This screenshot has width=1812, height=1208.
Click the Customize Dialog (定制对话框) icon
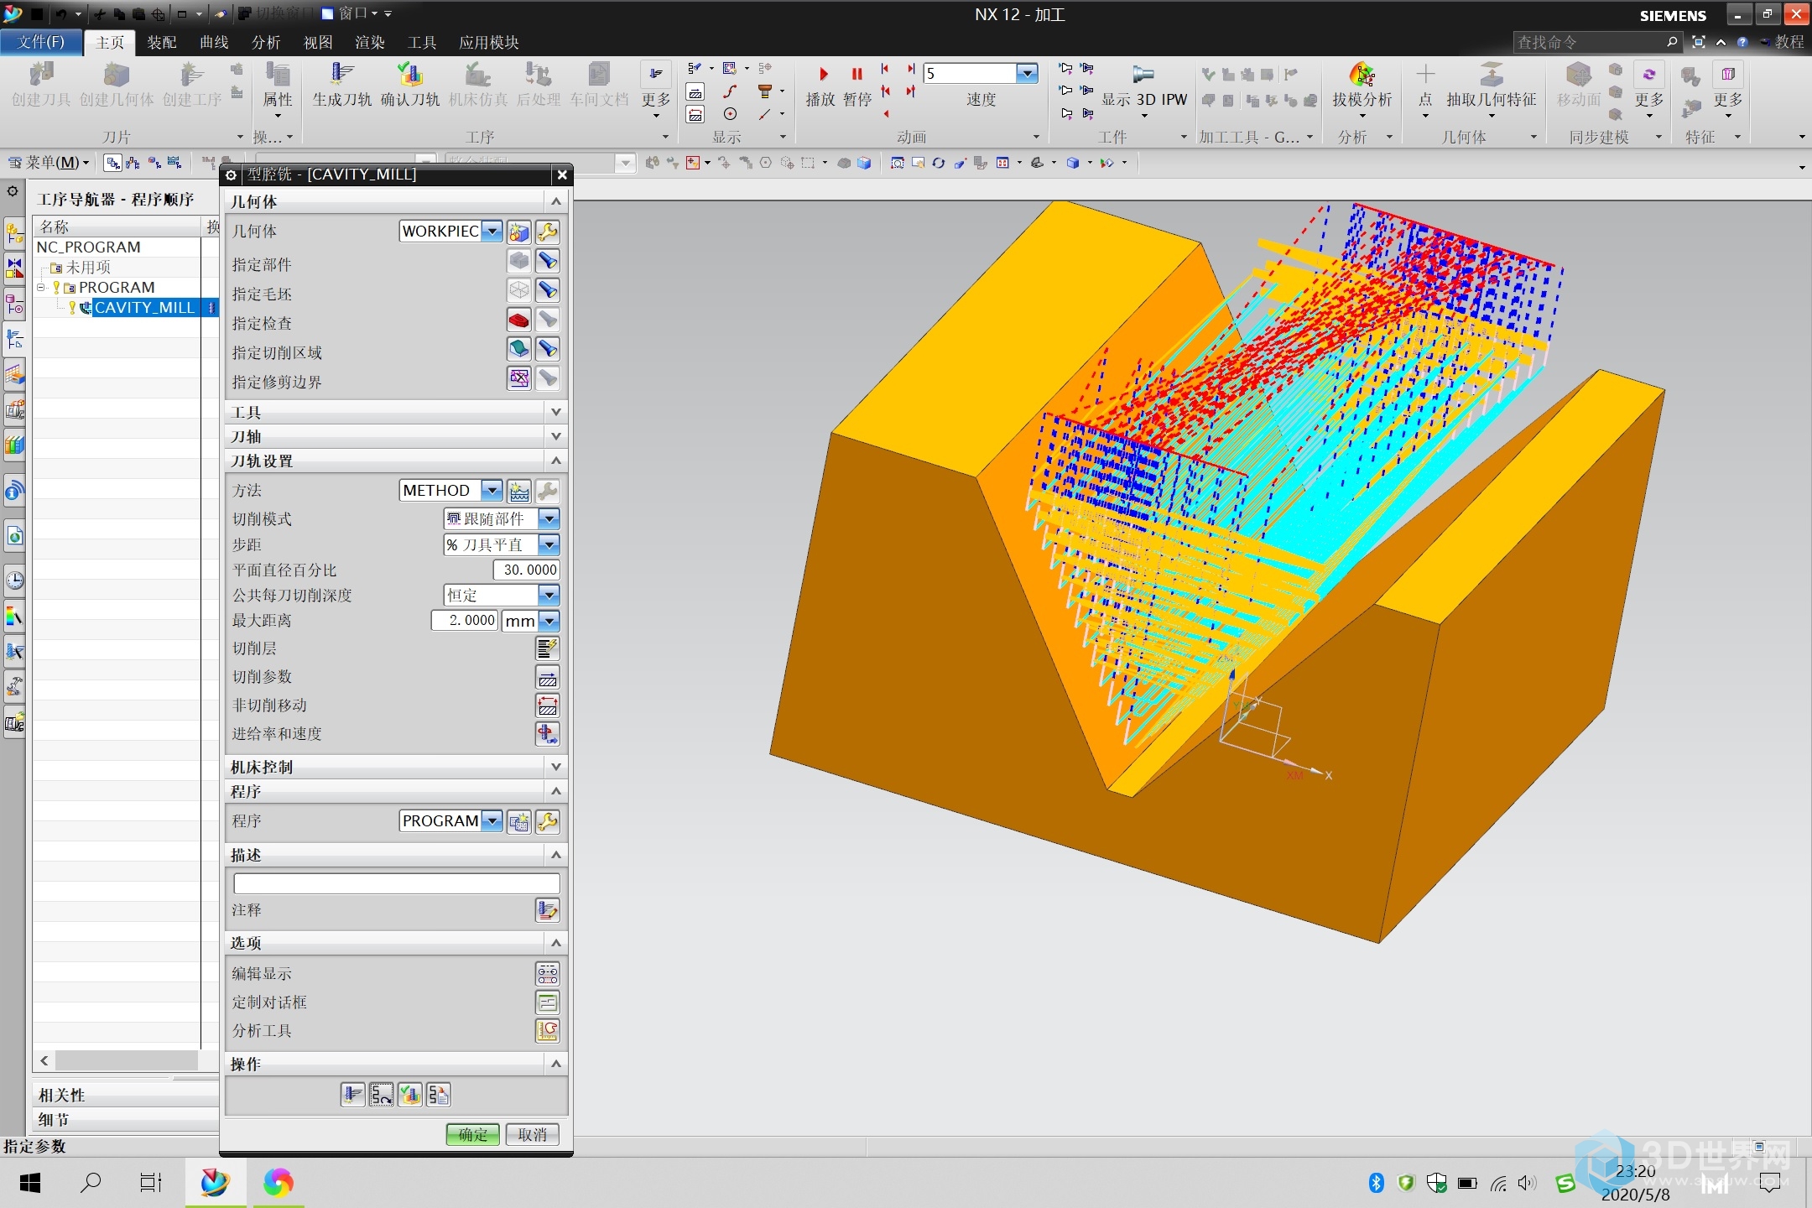coord(548,1002)
